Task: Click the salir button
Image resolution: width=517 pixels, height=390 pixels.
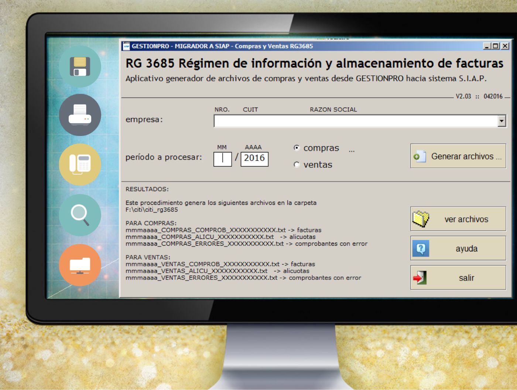Action: click(x=458, y=278)
